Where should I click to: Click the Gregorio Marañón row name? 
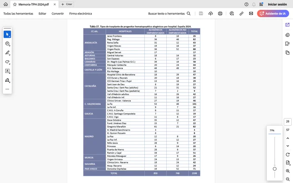[x=116, y=127]
